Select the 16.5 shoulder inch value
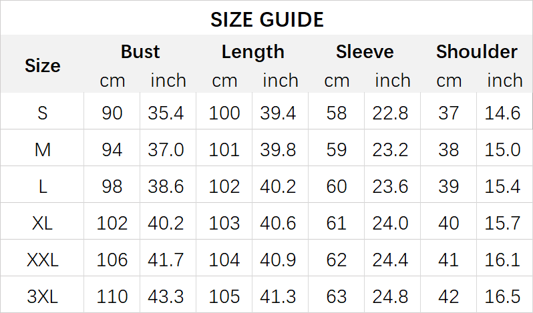533x313 pixels. click(x=503, y=296)
